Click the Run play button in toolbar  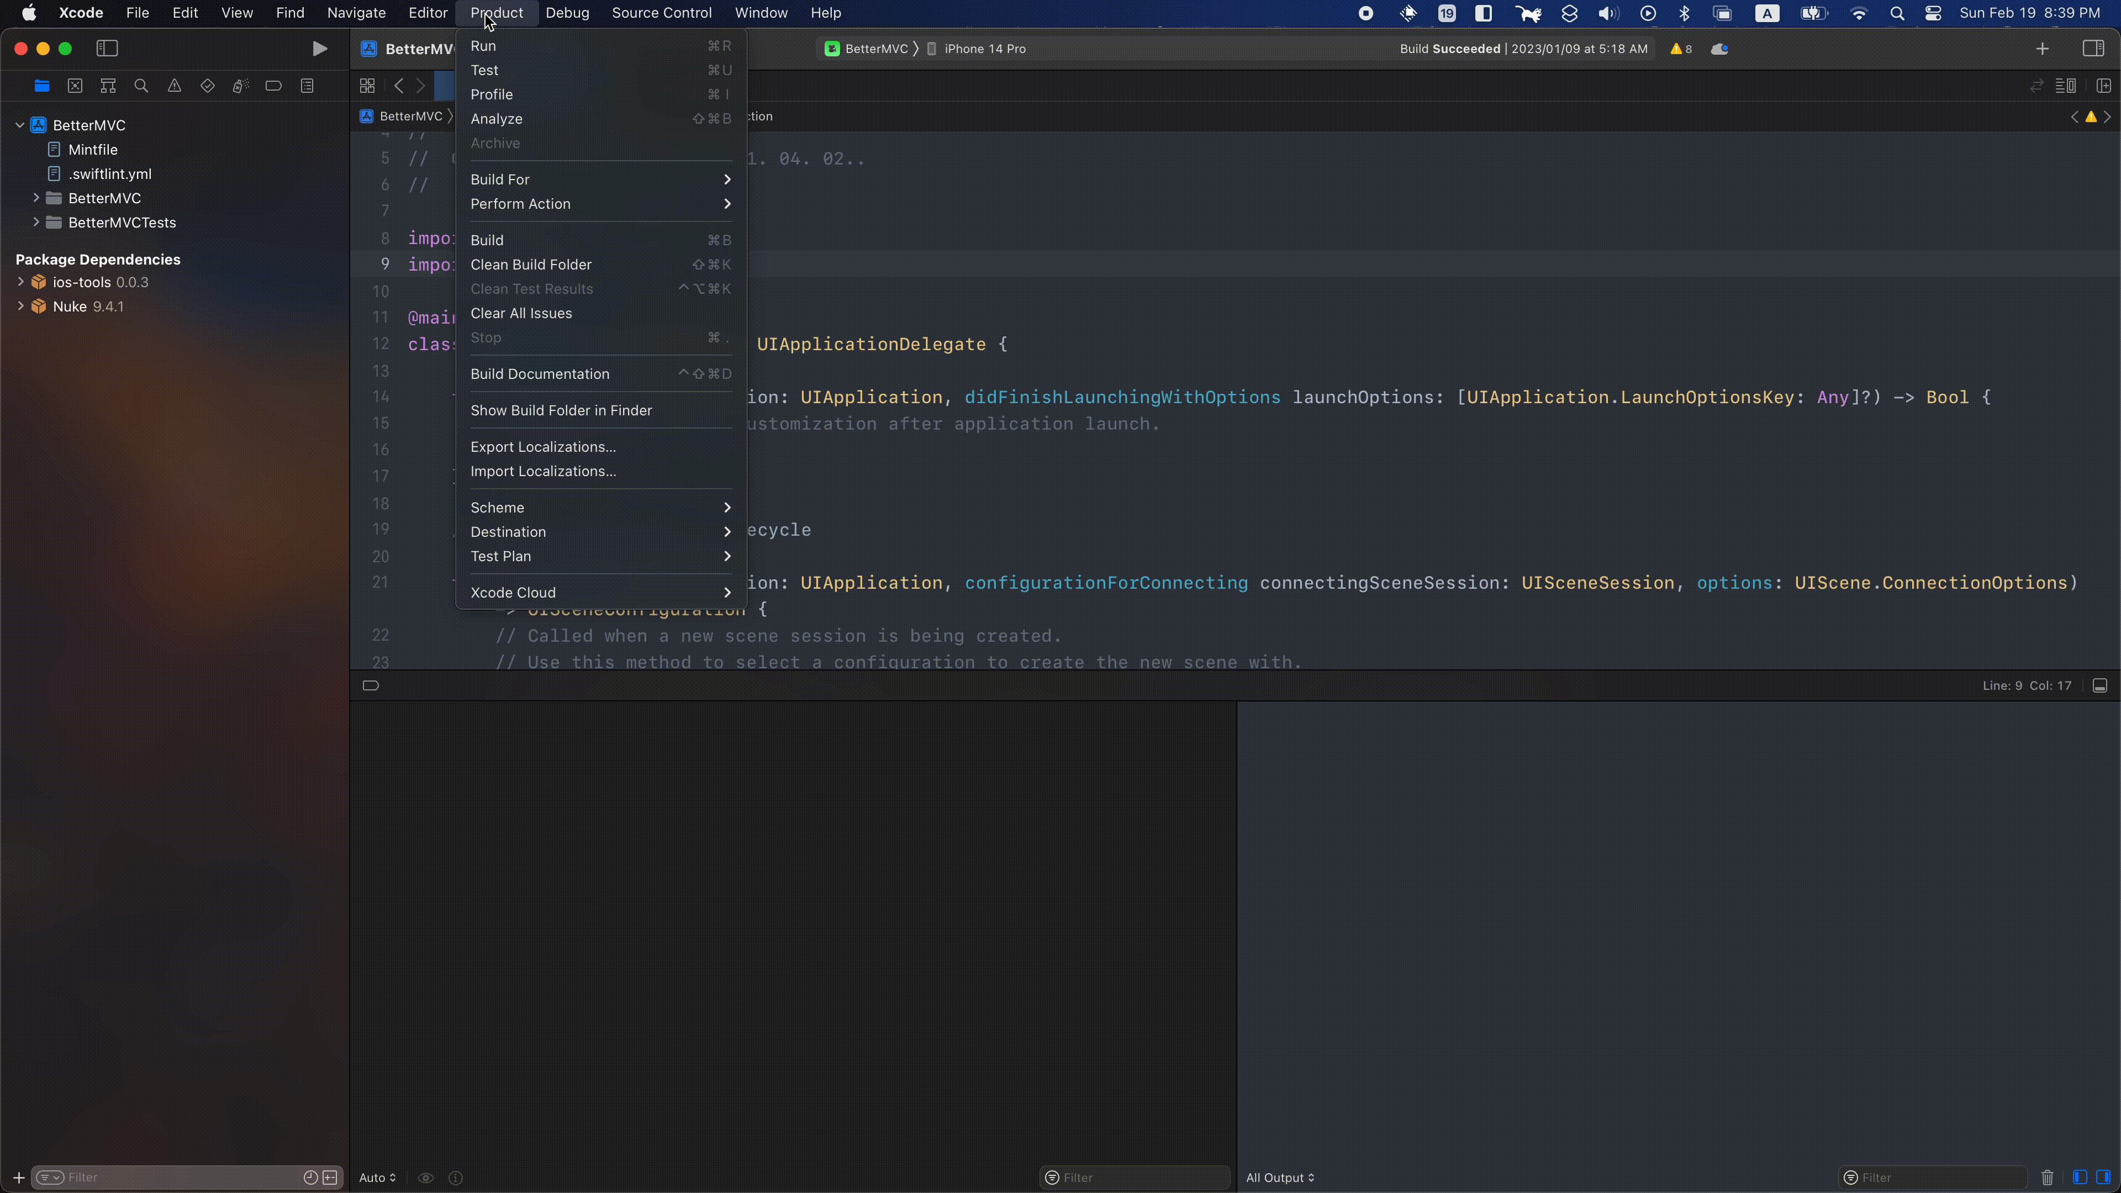pyautogui.click(x=319, y=49)
